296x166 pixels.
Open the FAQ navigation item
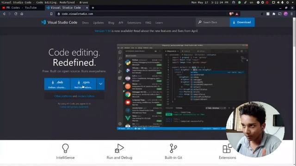tap(148, 23)
